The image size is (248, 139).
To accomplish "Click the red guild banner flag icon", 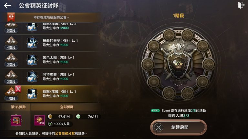I will (11, 17).
